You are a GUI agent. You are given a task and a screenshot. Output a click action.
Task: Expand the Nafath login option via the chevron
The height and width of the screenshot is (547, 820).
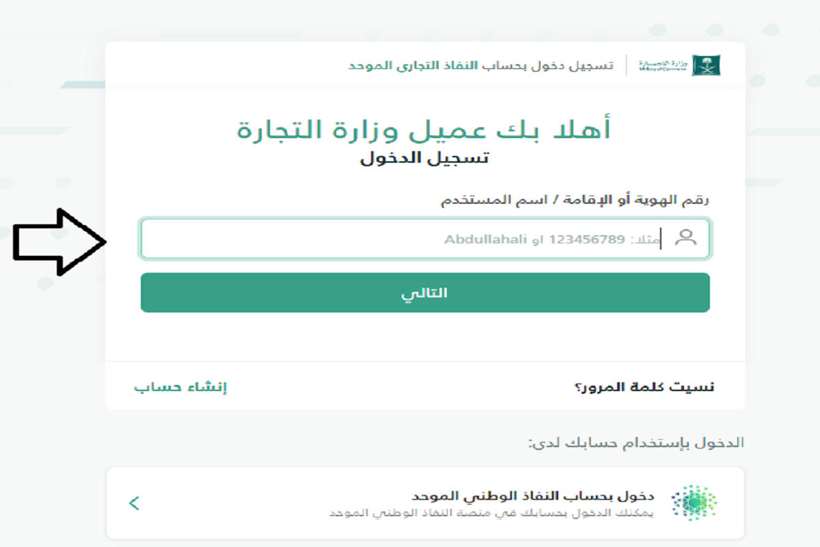point(135,502)
